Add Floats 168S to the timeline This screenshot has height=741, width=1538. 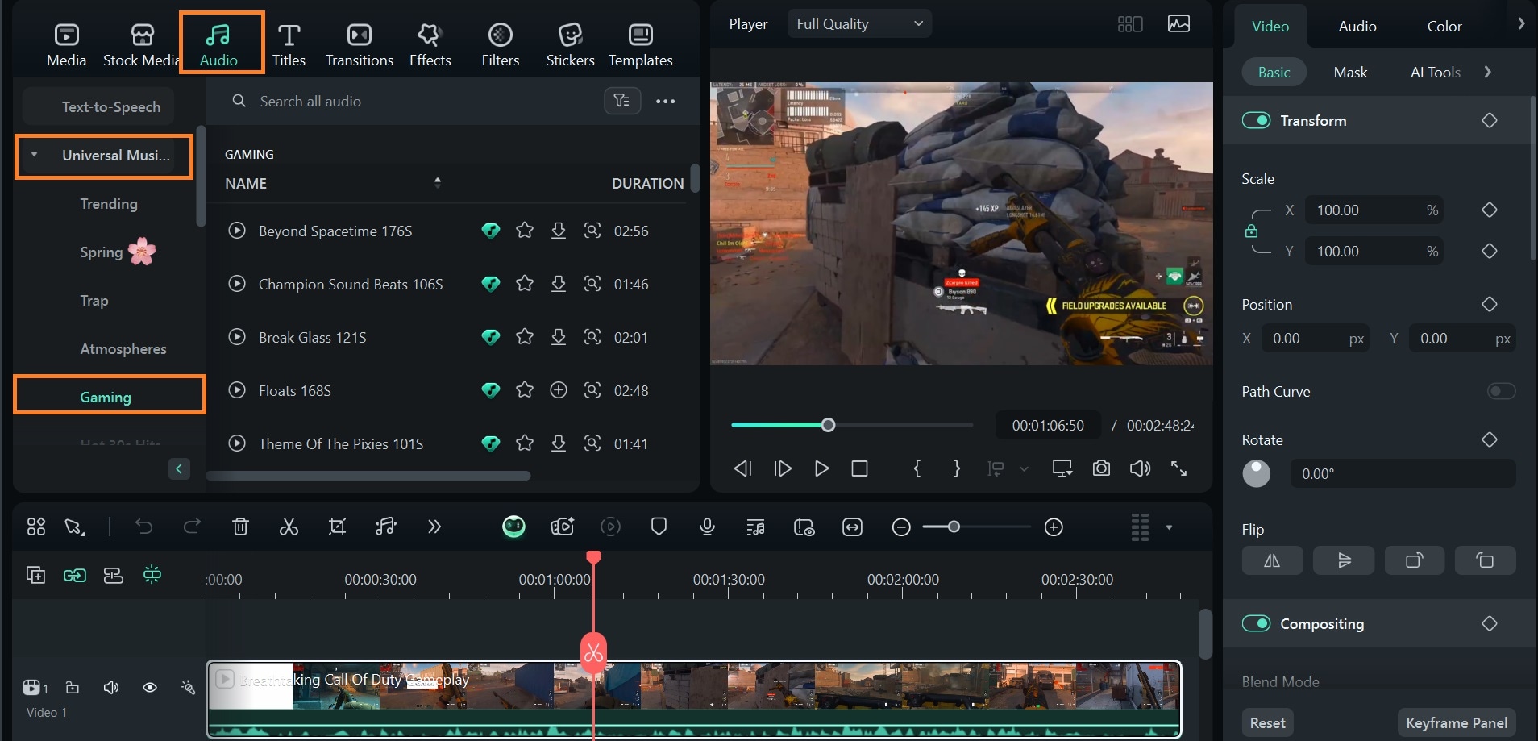(558, 390)
